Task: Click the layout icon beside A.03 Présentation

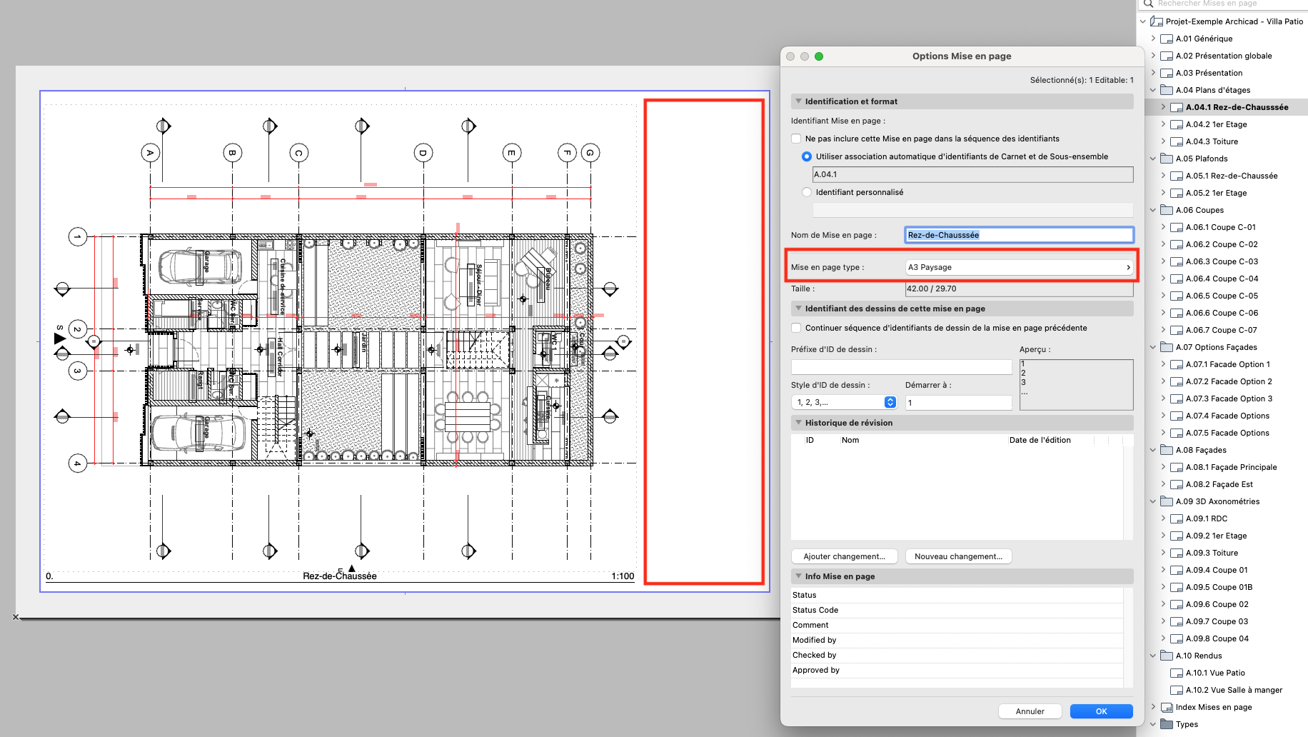Action: coord(1167,73)
